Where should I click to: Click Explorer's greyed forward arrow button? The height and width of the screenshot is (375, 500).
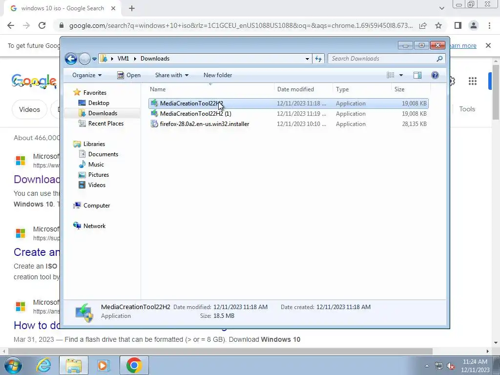coord(84,59)
